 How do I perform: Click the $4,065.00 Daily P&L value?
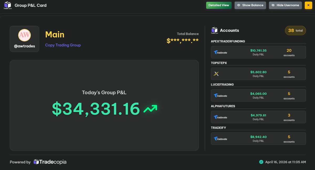[258, 94]
